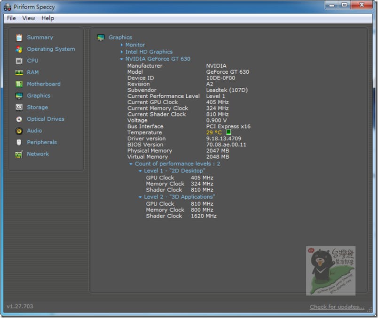Click the BIOS Version value 70.08.ae.00.11
This screenshot has height=318, width=378.
click(x=226, y=145)
